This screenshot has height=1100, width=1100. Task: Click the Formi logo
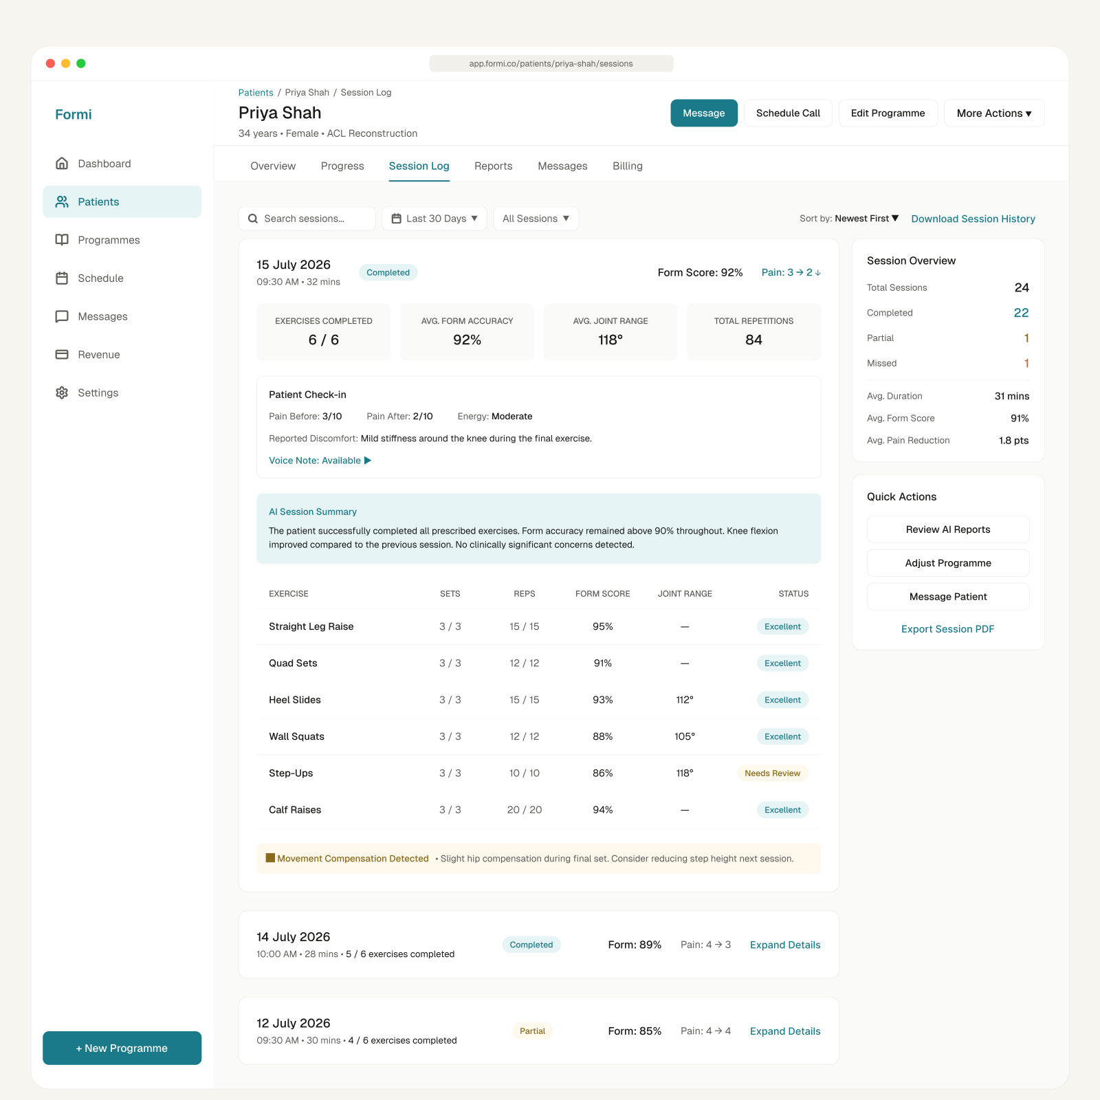coord(74,115)
